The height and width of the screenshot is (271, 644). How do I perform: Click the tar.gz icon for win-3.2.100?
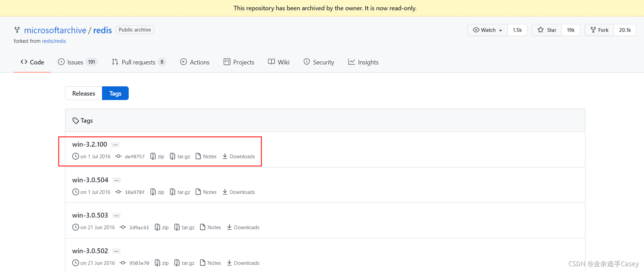pyautogui.click(x=173, y=156)
